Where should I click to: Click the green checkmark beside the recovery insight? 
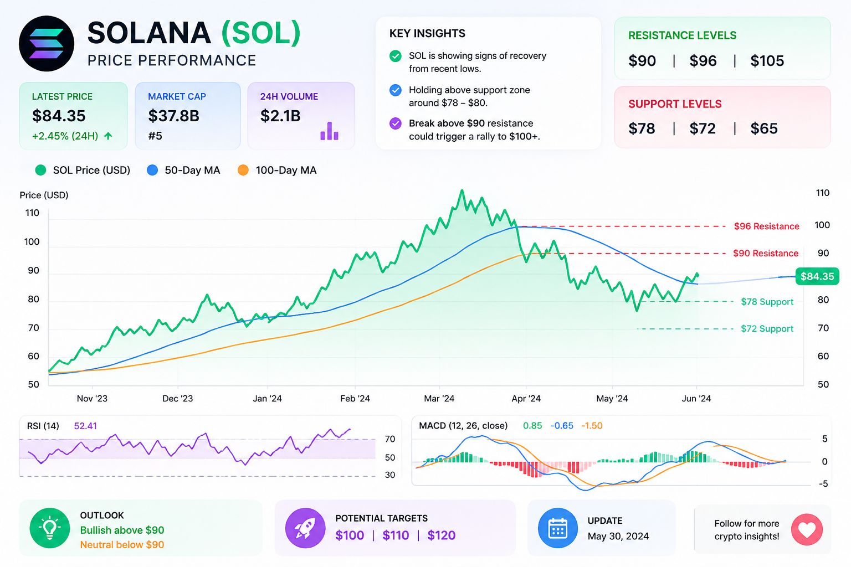396,56
